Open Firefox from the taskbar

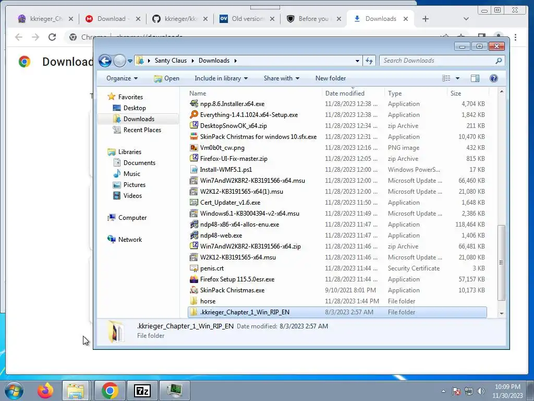(45, 391)
